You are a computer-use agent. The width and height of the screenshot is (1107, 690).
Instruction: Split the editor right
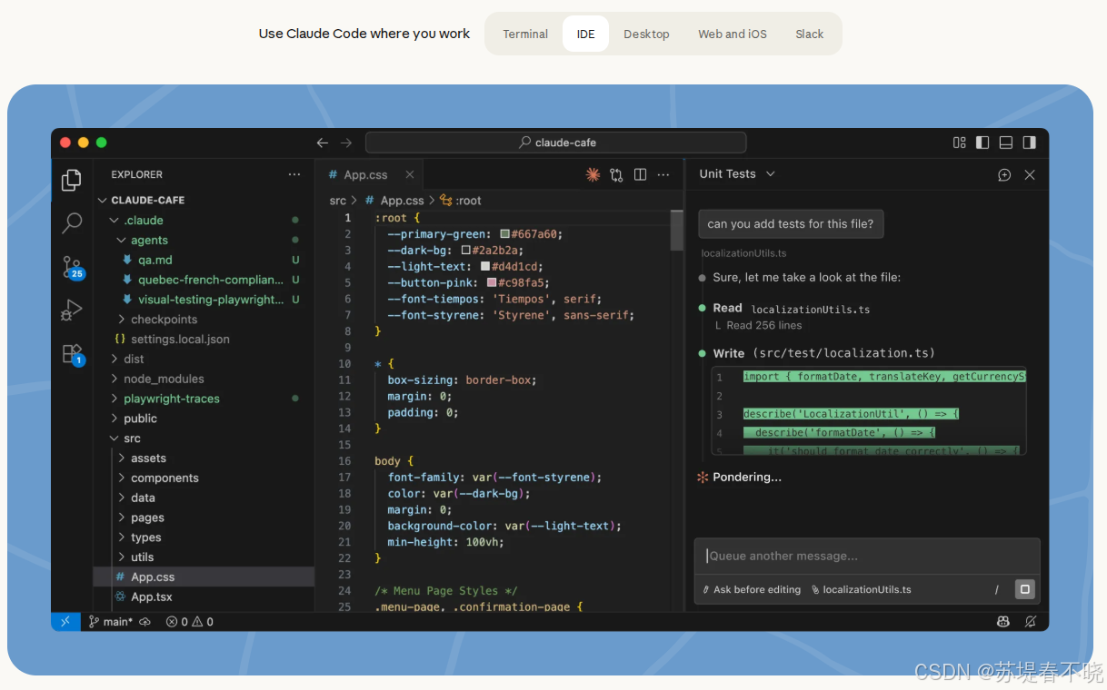pyautogui.click(x=640, y=174)
